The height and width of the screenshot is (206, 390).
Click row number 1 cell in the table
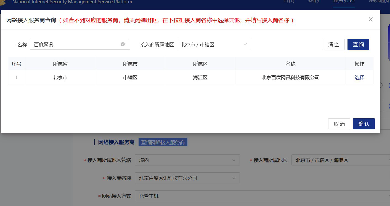point(17,77)
